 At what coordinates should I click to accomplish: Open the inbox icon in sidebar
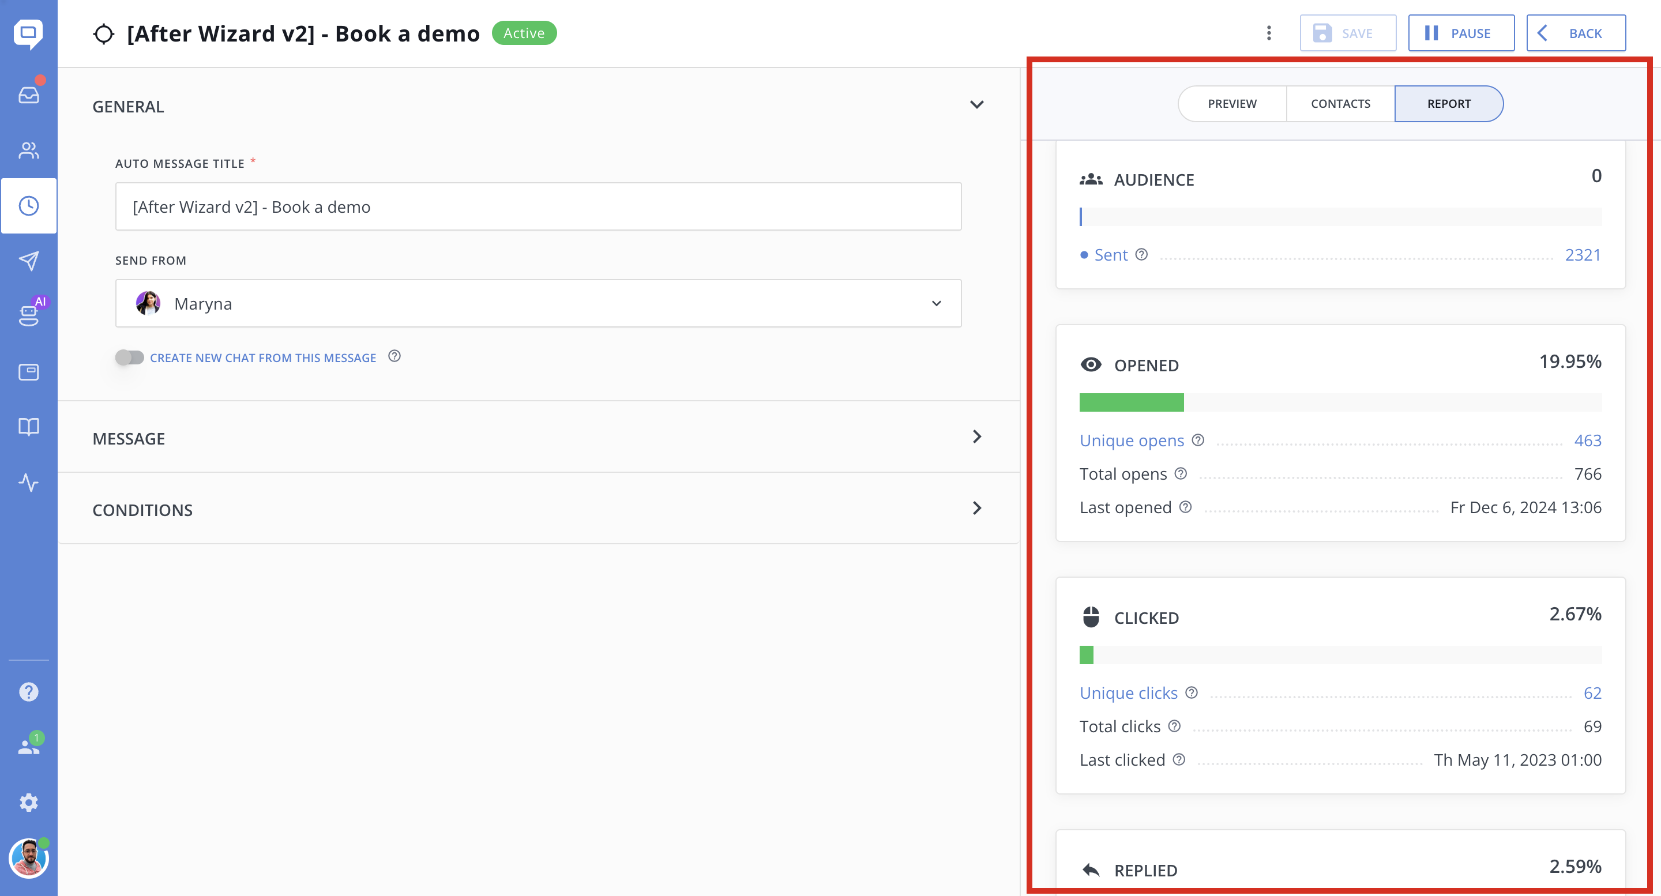pos(28,95)
